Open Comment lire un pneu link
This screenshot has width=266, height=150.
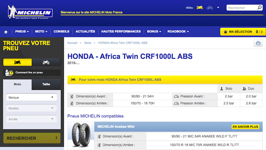click(29, 72)
